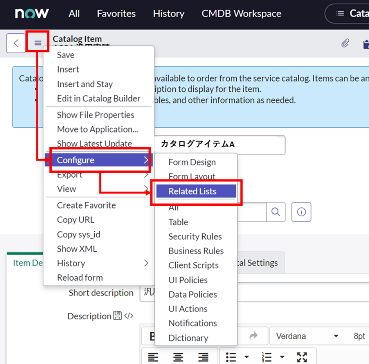Click the redo arrow in editor toolbar
Image resolution: width=369 pixels, height=364 pixels.
pos(254,336)
